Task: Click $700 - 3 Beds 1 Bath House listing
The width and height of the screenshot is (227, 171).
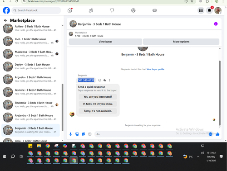Action: (89, 36)
